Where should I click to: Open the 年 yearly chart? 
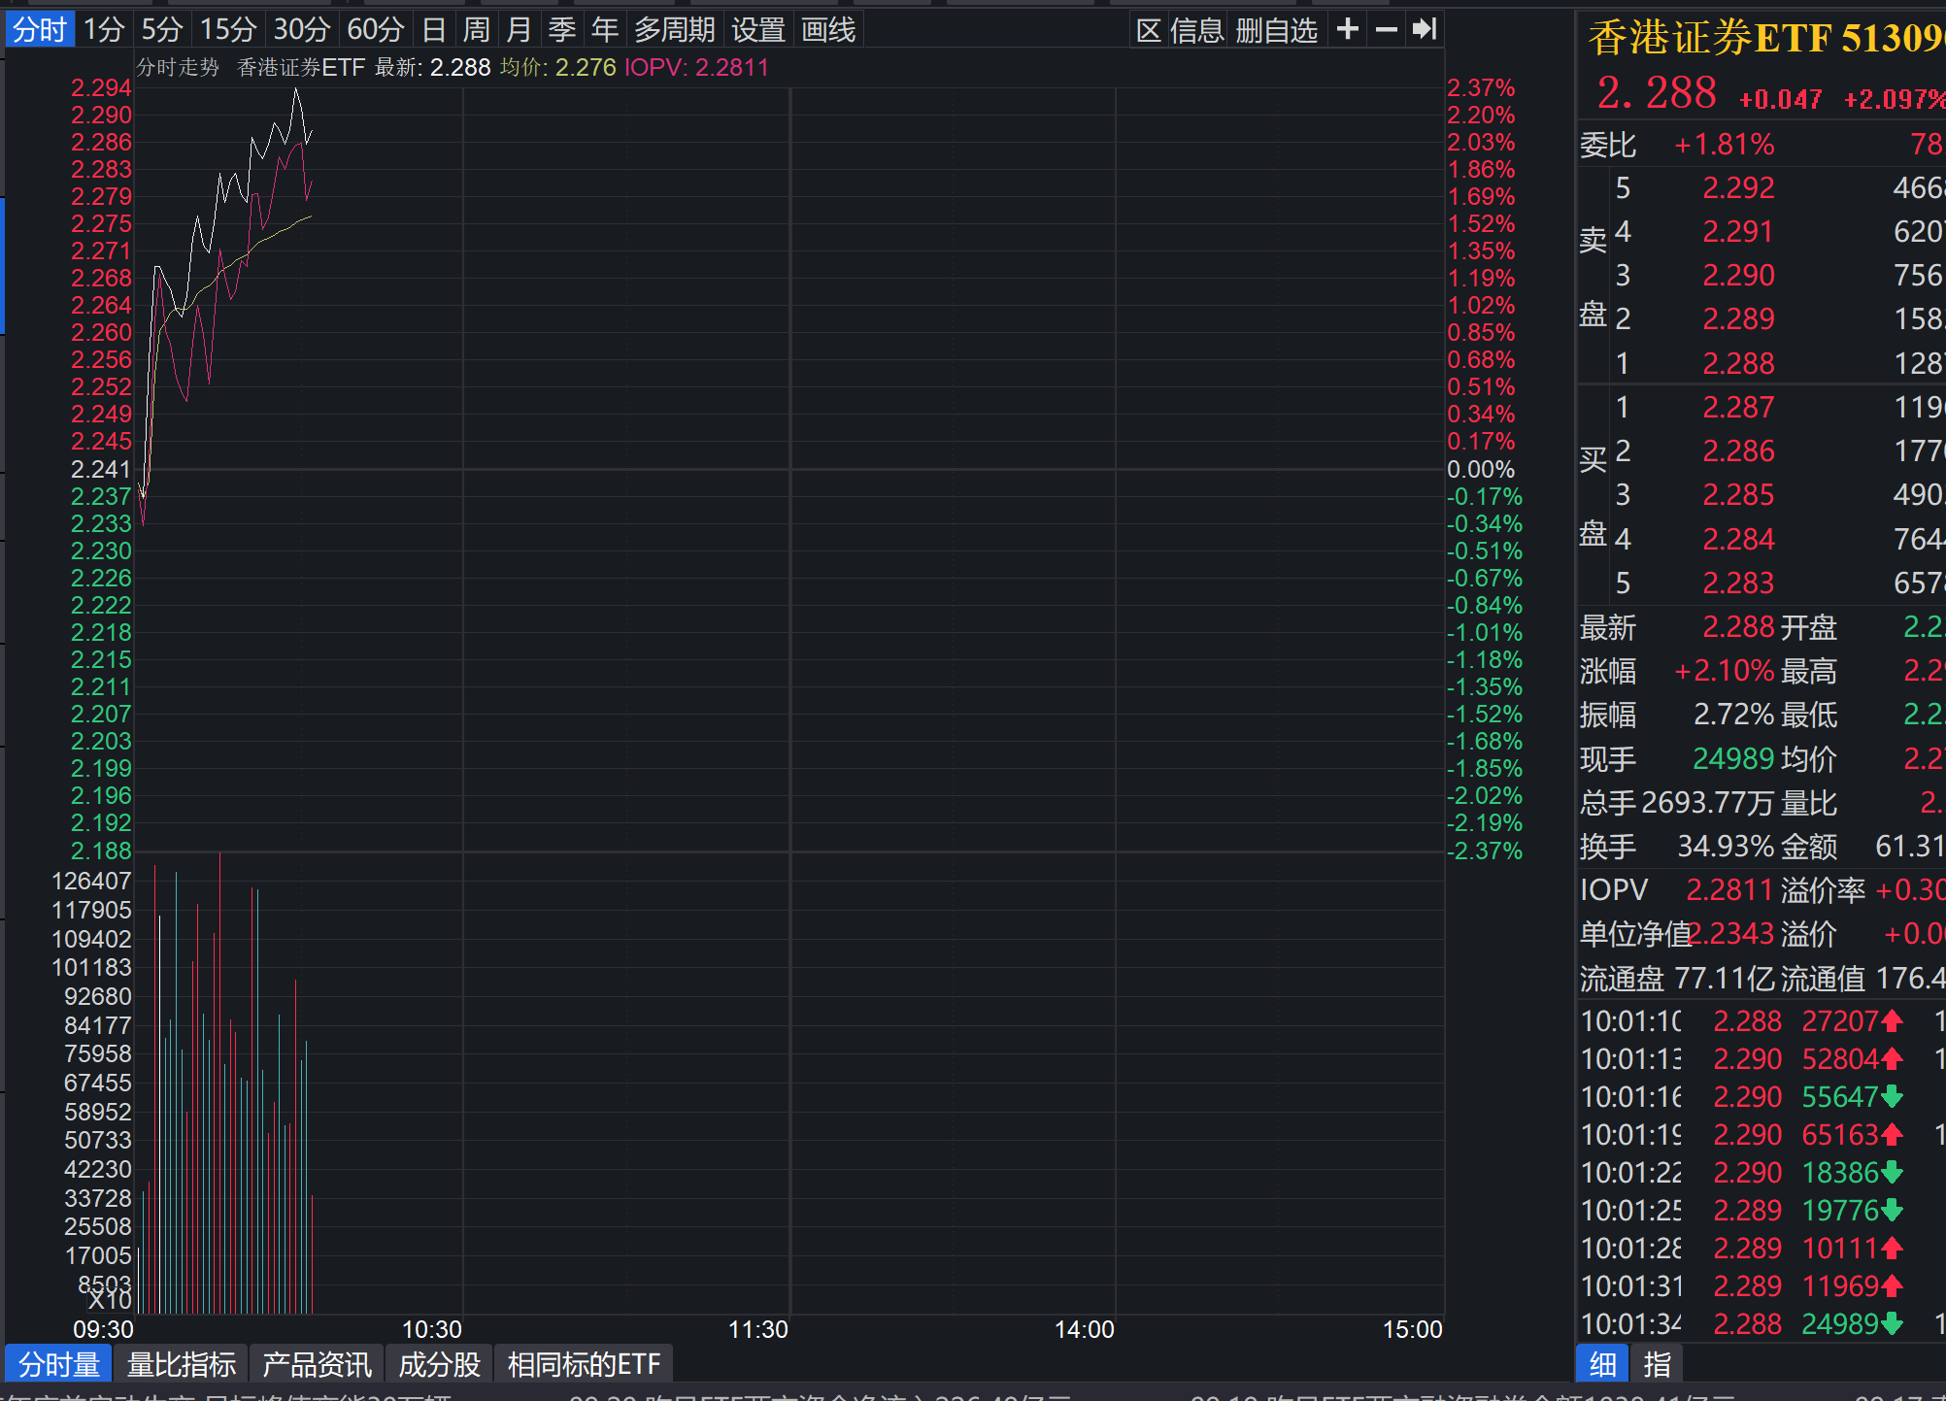coord(605,29)
